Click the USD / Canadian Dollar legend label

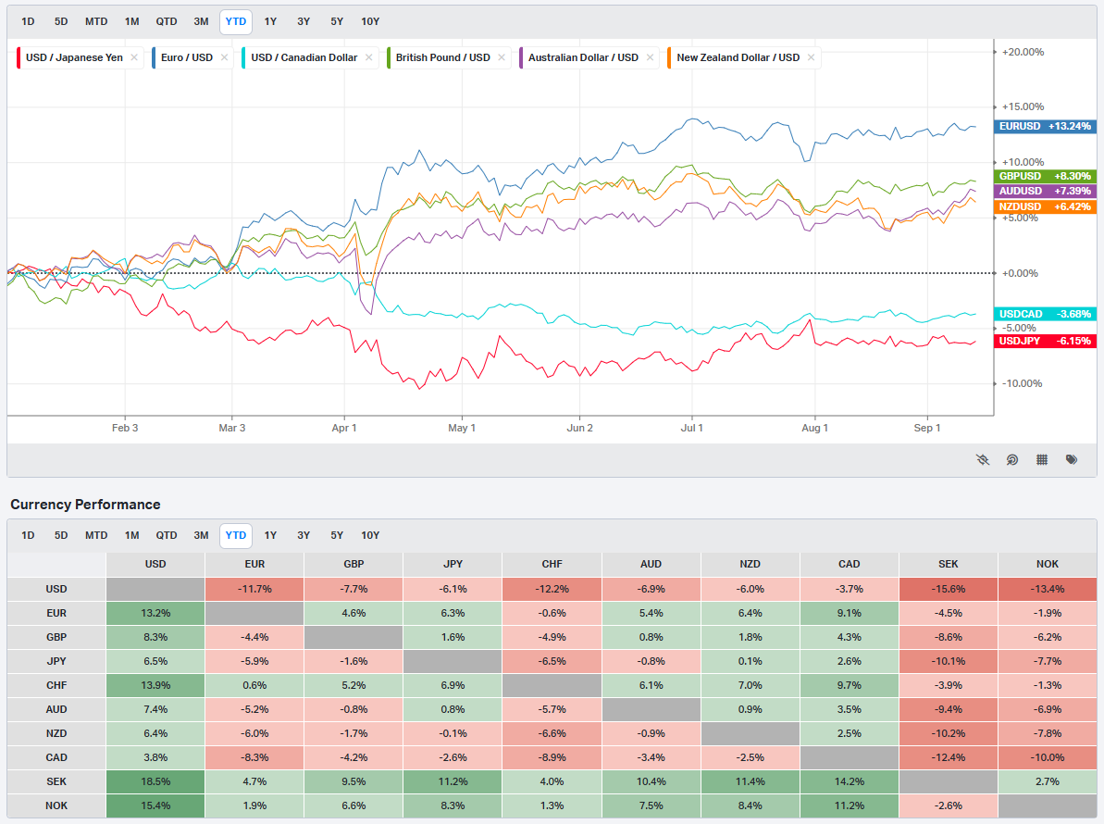coord(304,57)
